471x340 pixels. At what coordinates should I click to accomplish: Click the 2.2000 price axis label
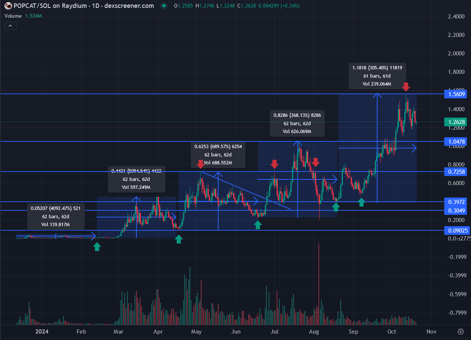click(x=455, y=35)
